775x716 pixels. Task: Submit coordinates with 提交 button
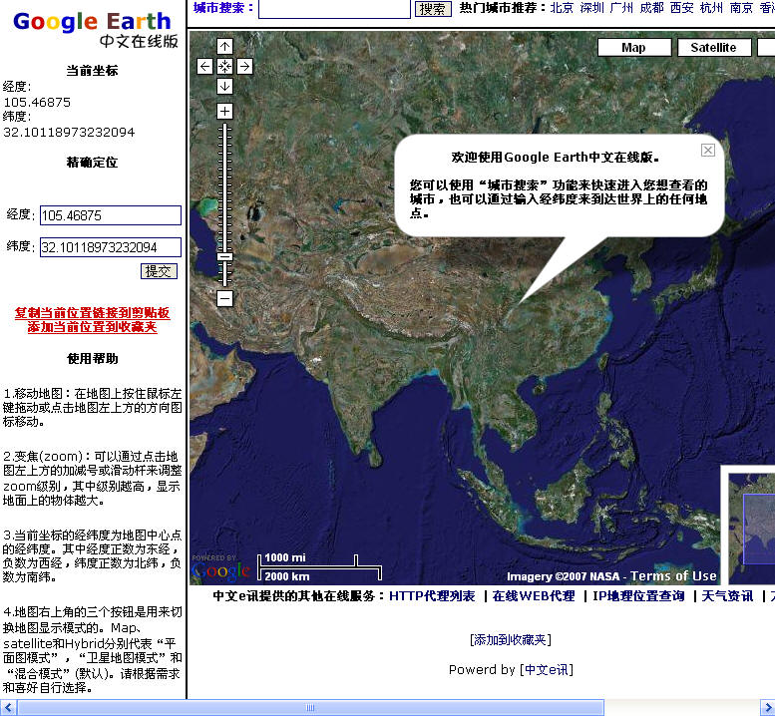(160, 271)
